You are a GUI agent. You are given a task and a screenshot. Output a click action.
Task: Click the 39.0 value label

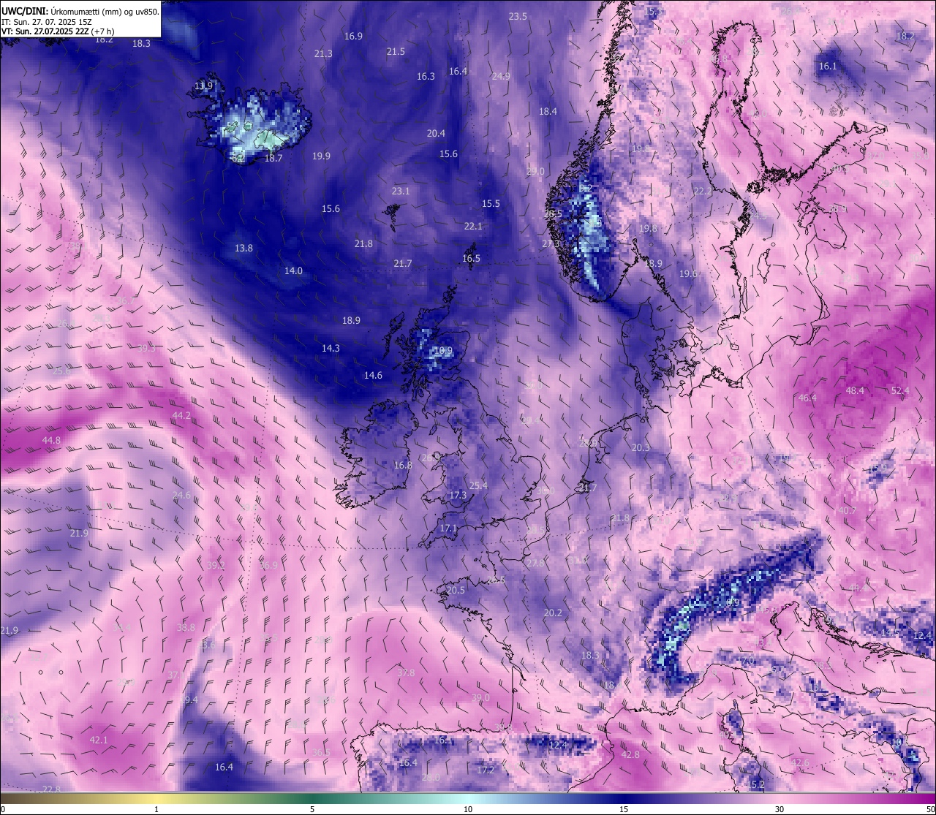[480, 697]
